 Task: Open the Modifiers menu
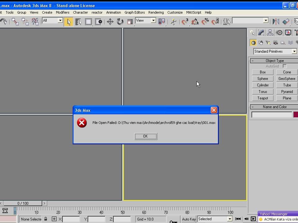point(62,12)
